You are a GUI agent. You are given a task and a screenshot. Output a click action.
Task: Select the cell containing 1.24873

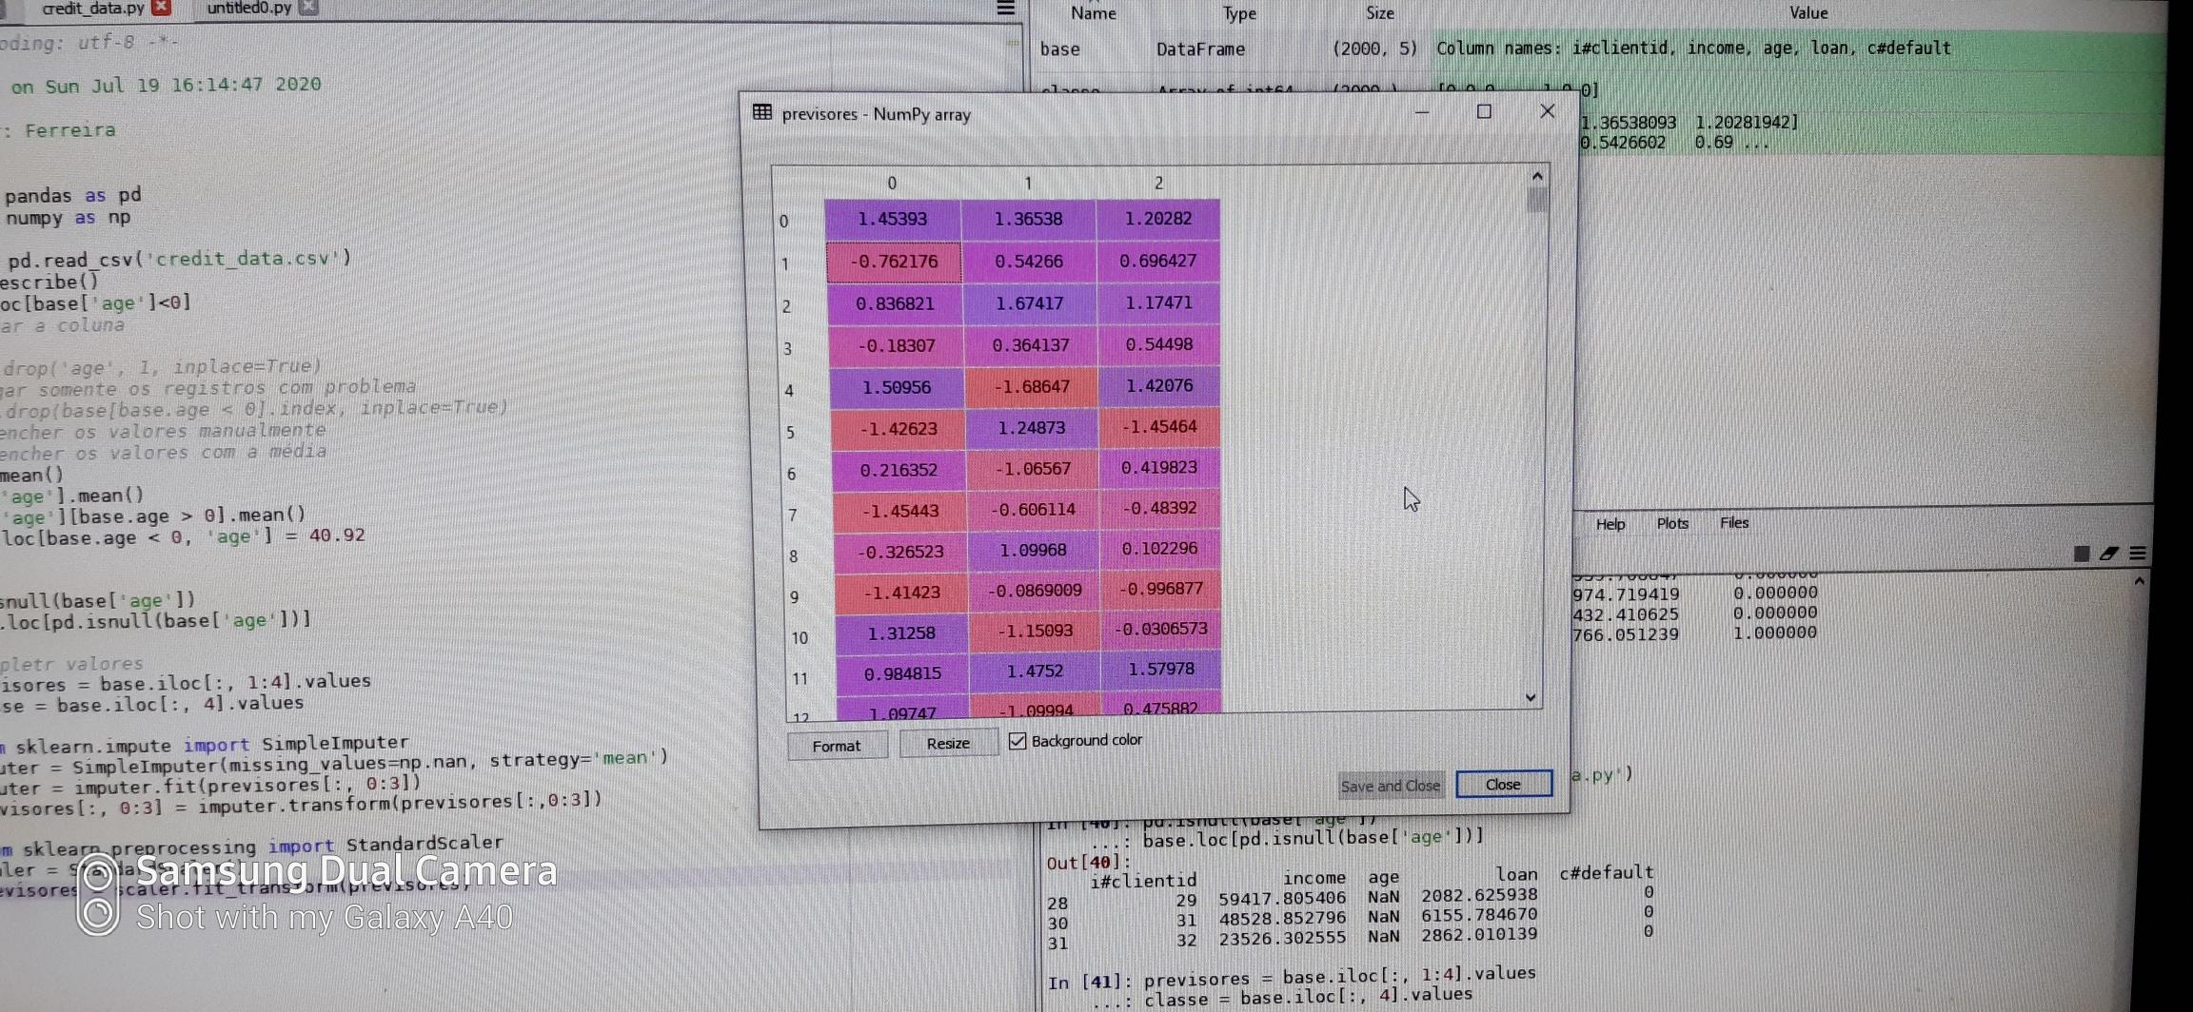1033,428
